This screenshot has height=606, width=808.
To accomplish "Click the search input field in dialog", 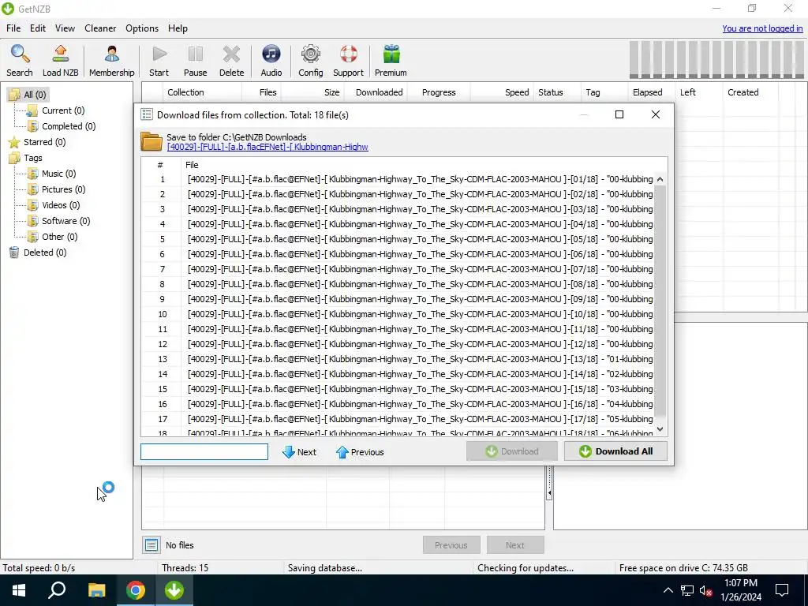I will [x=204, y=452].
